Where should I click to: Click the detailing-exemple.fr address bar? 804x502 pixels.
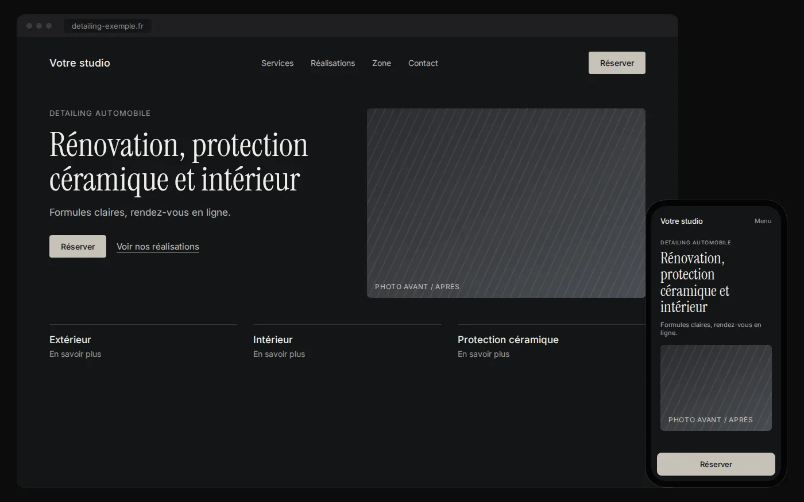(x=107, y=26)
